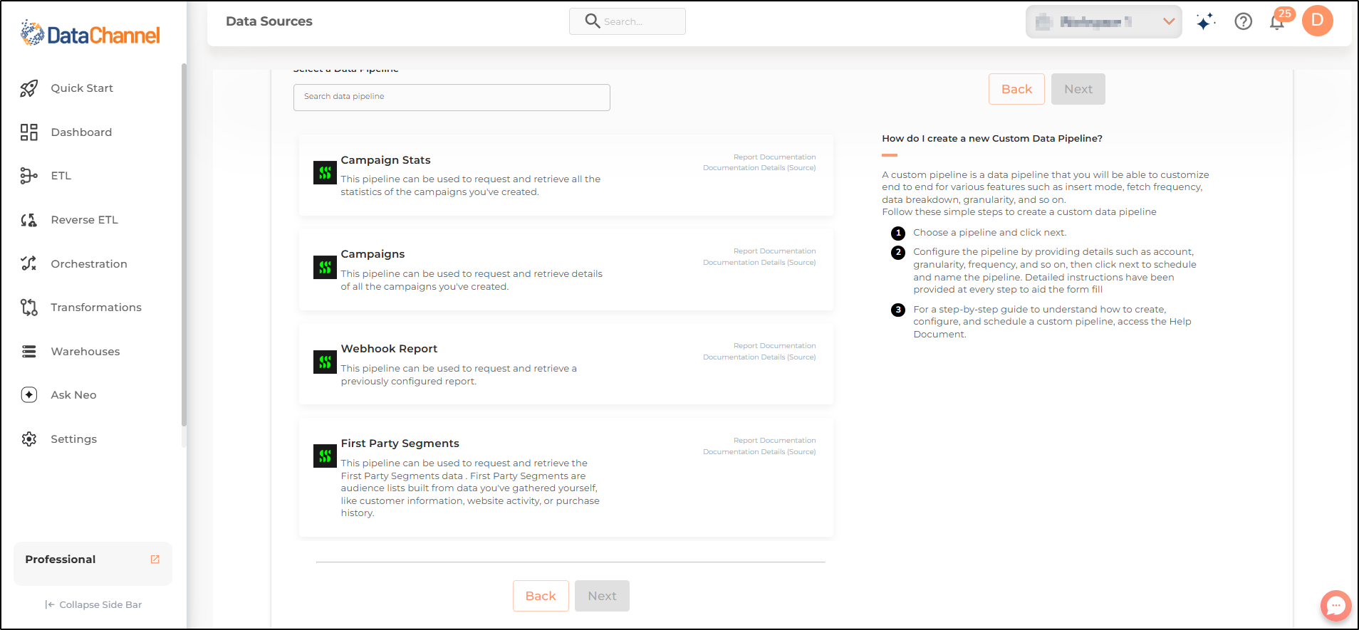
Task: Open ETL menu item
Action: (61, 176)
